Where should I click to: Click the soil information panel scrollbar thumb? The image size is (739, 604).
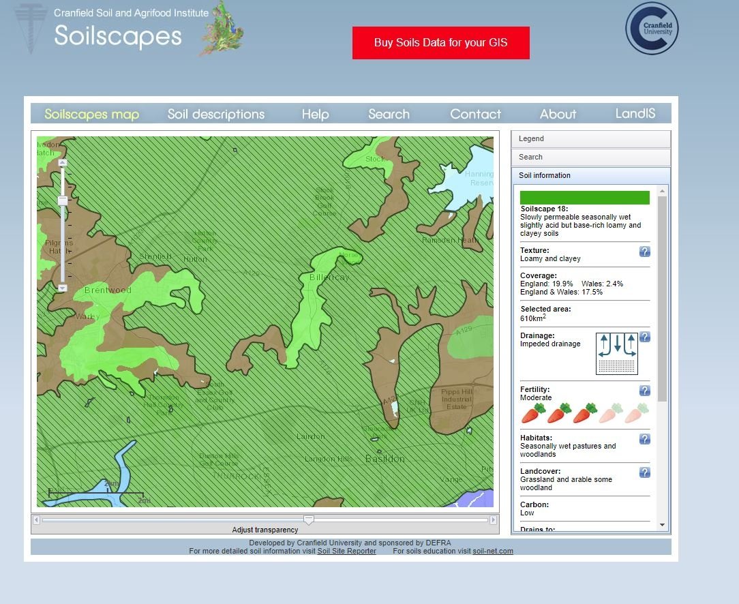click(x=662, y=299)
